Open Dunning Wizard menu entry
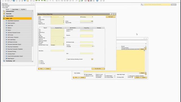The width and height of the screenshot is (181, 102). (x=11, y=54)
